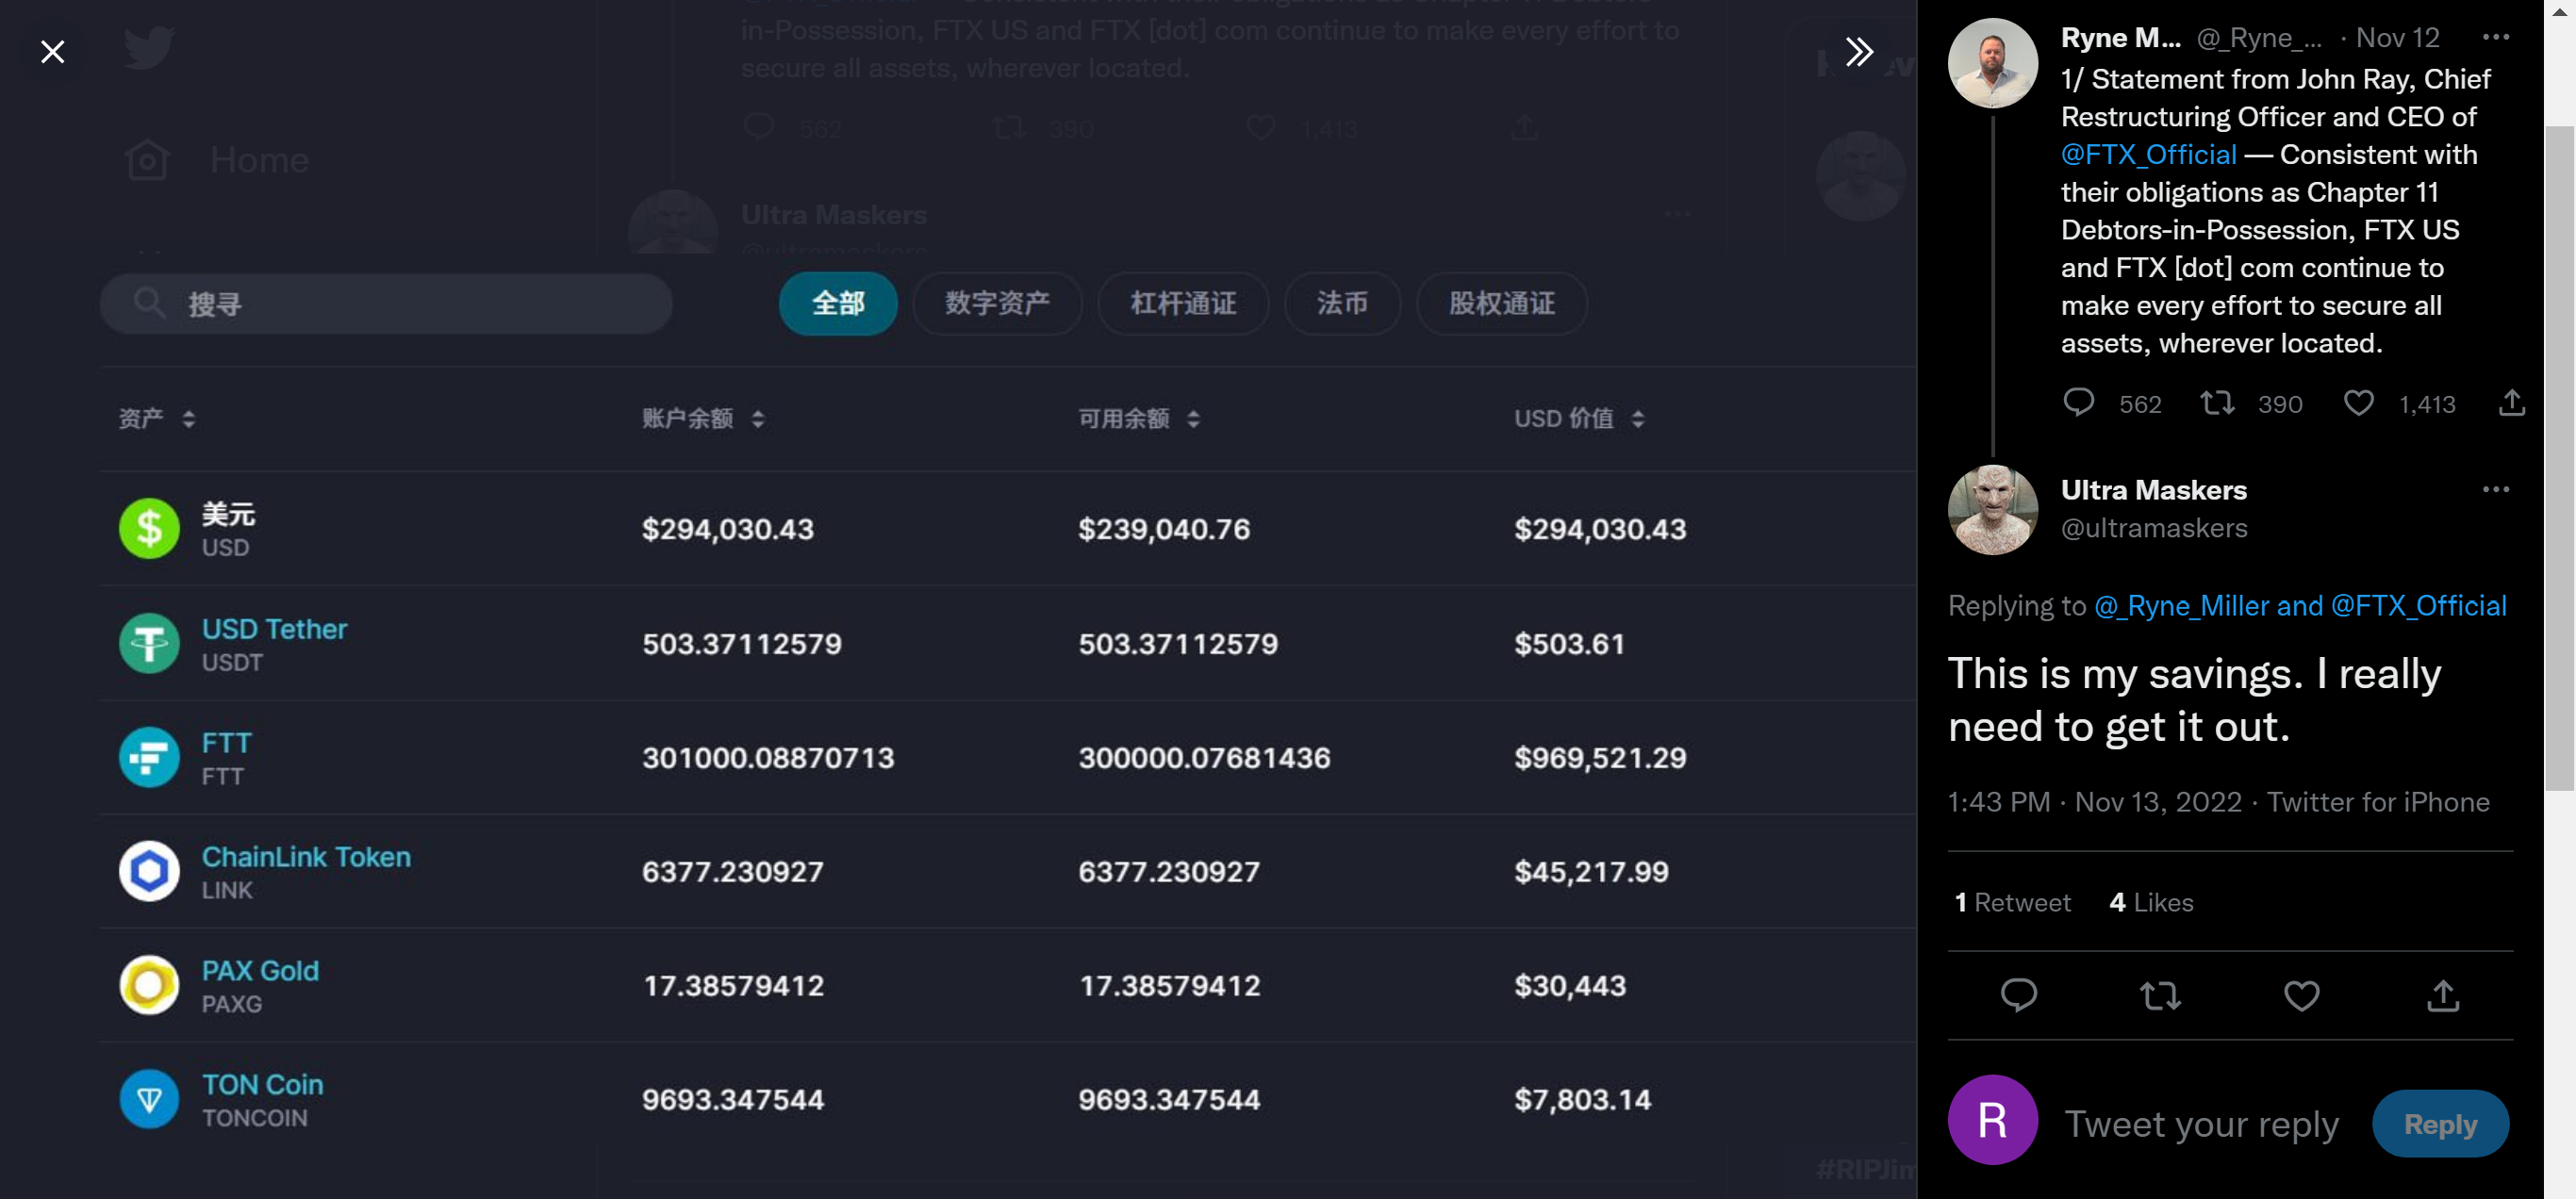Open Ryne Miller's profile avatar
The width and height of the screenshot is (2576, 1199).
1992,63
